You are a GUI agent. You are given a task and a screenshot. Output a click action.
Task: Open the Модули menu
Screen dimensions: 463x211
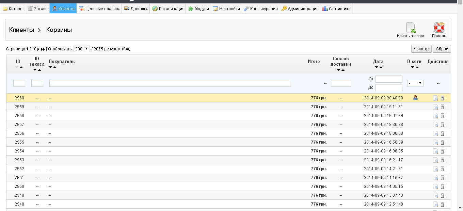click(x=198, y=9)
